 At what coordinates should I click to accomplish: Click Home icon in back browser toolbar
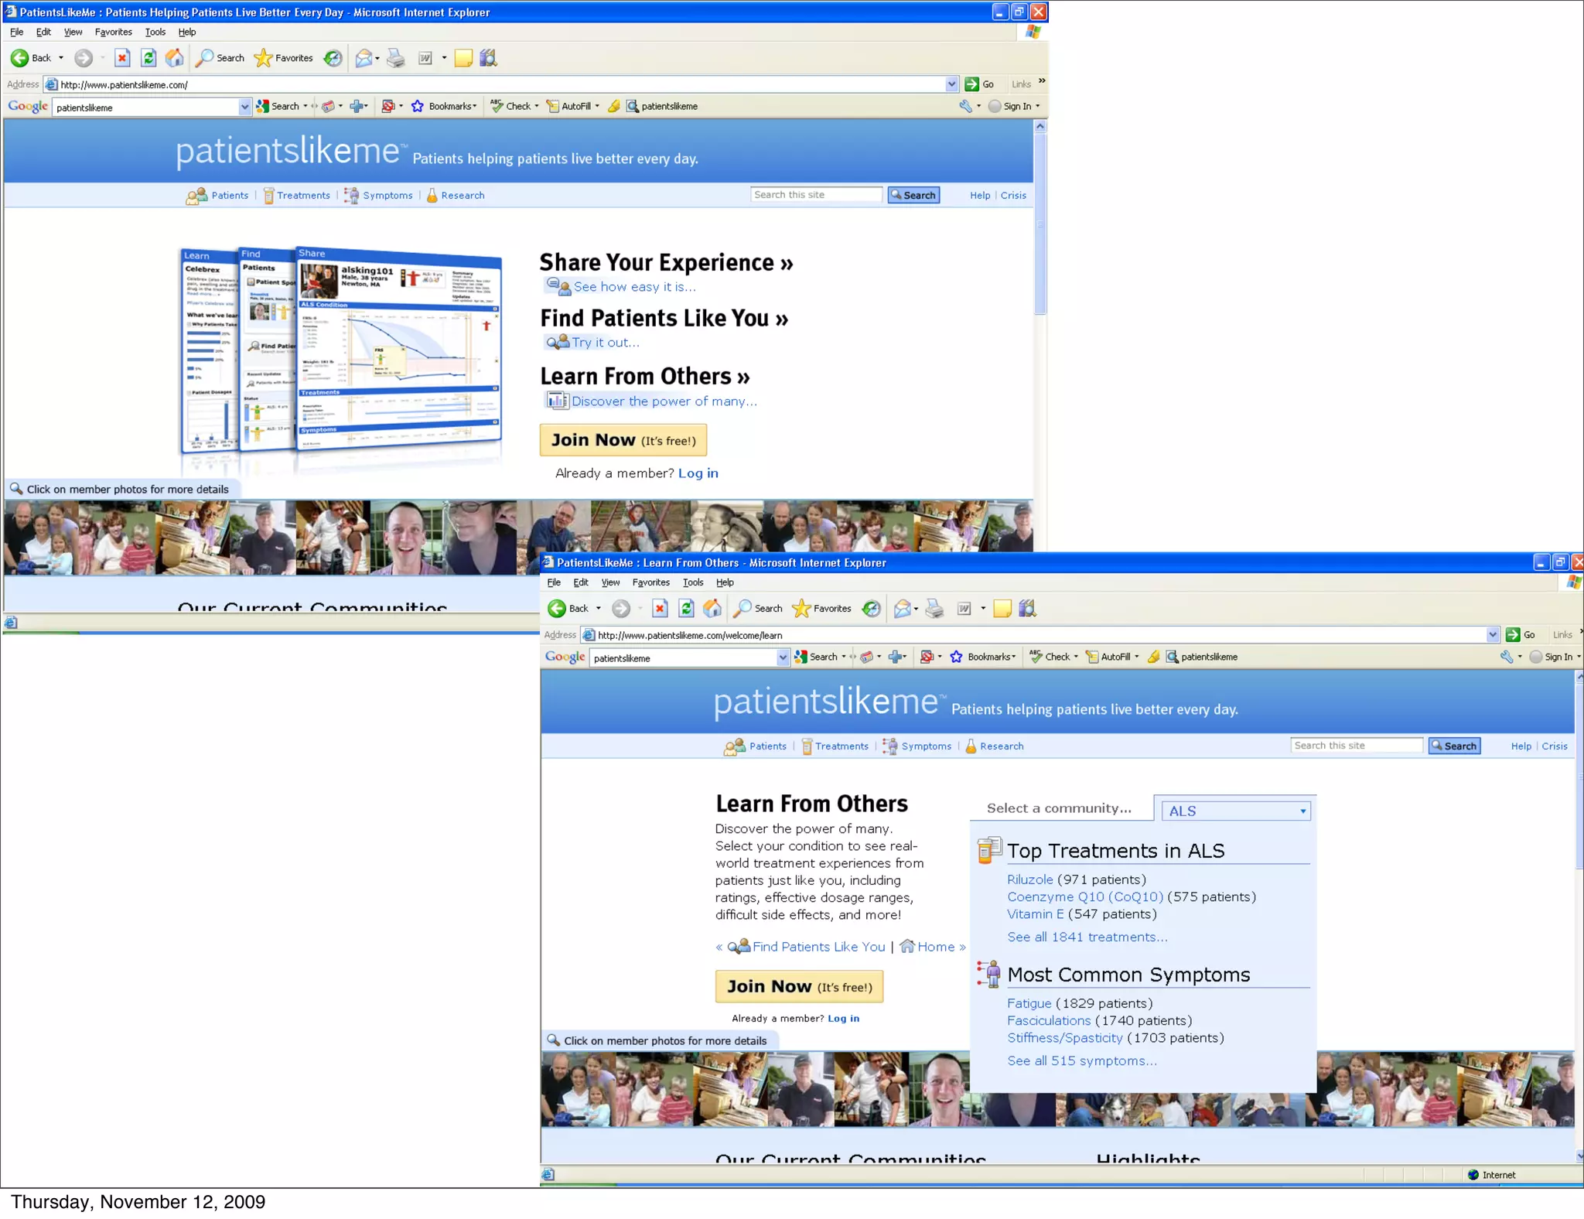175,58
